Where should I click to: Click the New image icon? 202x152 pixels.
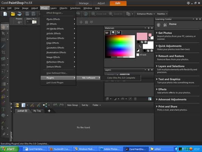coord(5,14)
